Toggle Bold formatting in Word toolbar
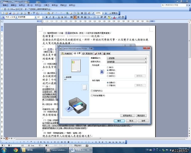 (47, 17)
